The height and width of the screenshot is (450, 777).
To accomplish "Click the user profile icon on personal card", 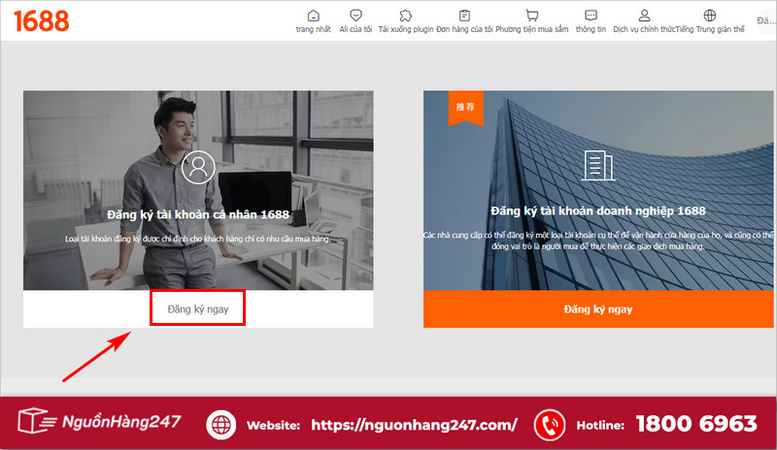I will 198,168.
